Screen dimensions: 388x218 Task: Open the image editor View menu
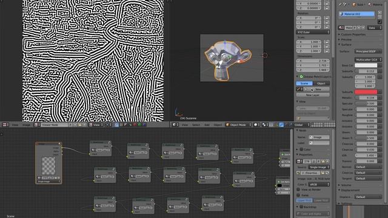(x=15, y=125)
